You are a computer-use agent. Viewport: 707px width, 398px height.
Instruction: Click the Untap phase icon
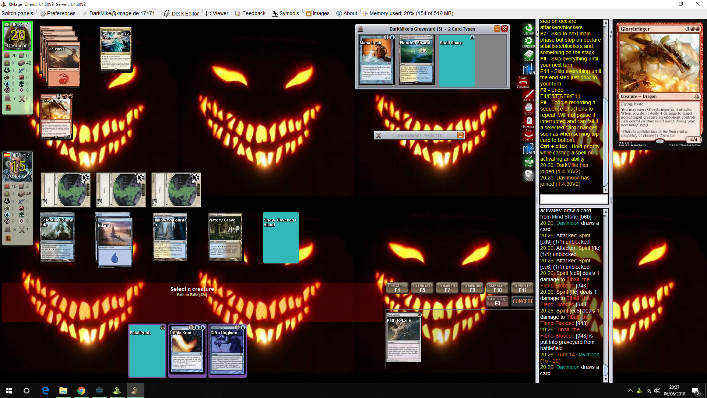tap(528, 29)
